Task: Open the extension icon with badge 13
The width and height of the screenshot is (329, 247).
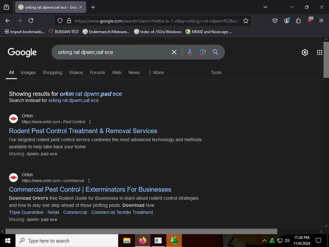Action: pos(310,20)
